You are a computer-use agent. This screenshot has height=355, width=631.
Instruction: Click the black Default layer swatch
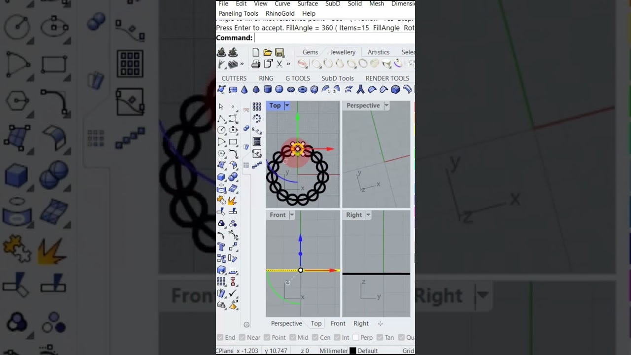[x=352, y=351]
